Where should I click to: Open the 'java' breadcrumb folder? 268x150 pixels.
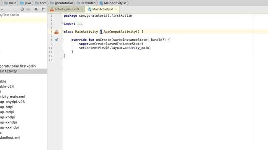point(26,3)
